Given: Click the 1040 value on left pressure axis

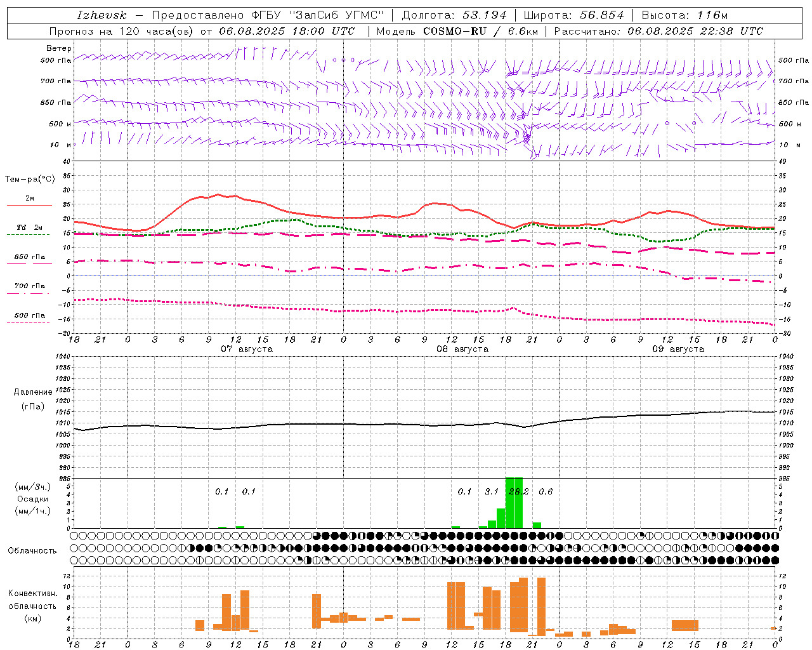Looking at the screenshot, I should click(x=62, y=357).
